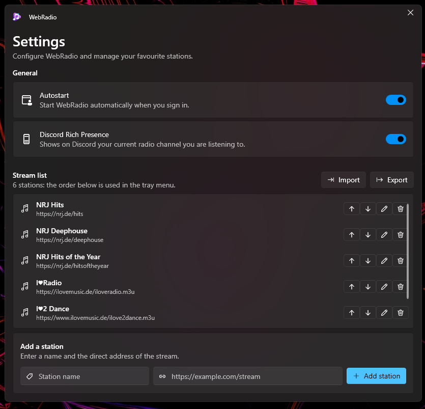Close the WebRadio settings window
425x409 pixels.
click(x=410, y=12)
